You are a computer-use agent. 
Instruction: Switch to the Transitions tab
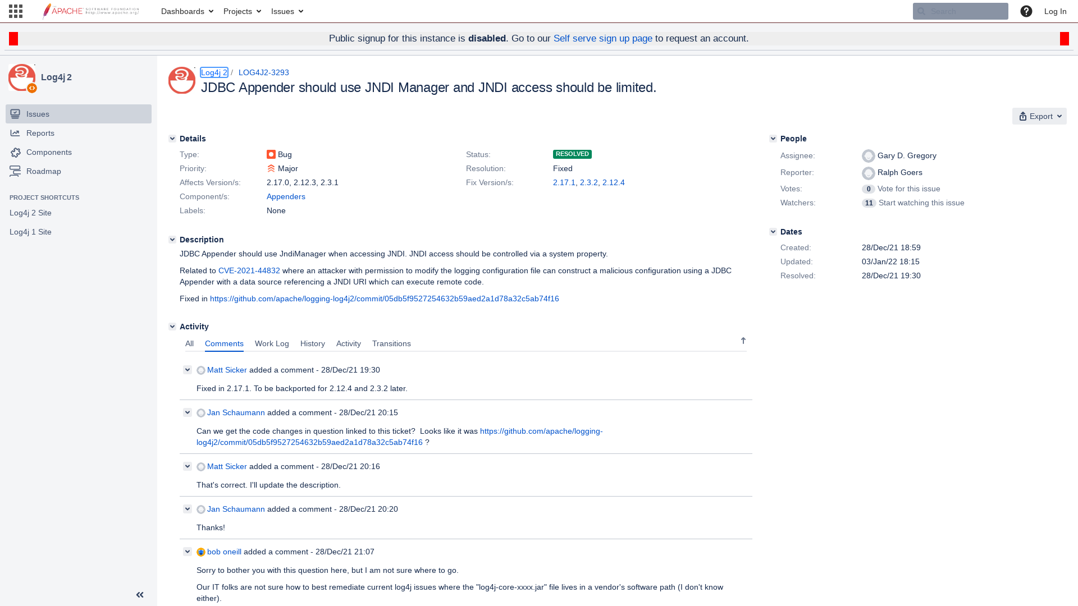[391, 343]
